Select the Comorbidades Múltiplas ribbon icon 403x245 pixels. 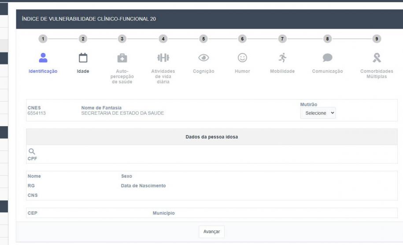(377, 57)
